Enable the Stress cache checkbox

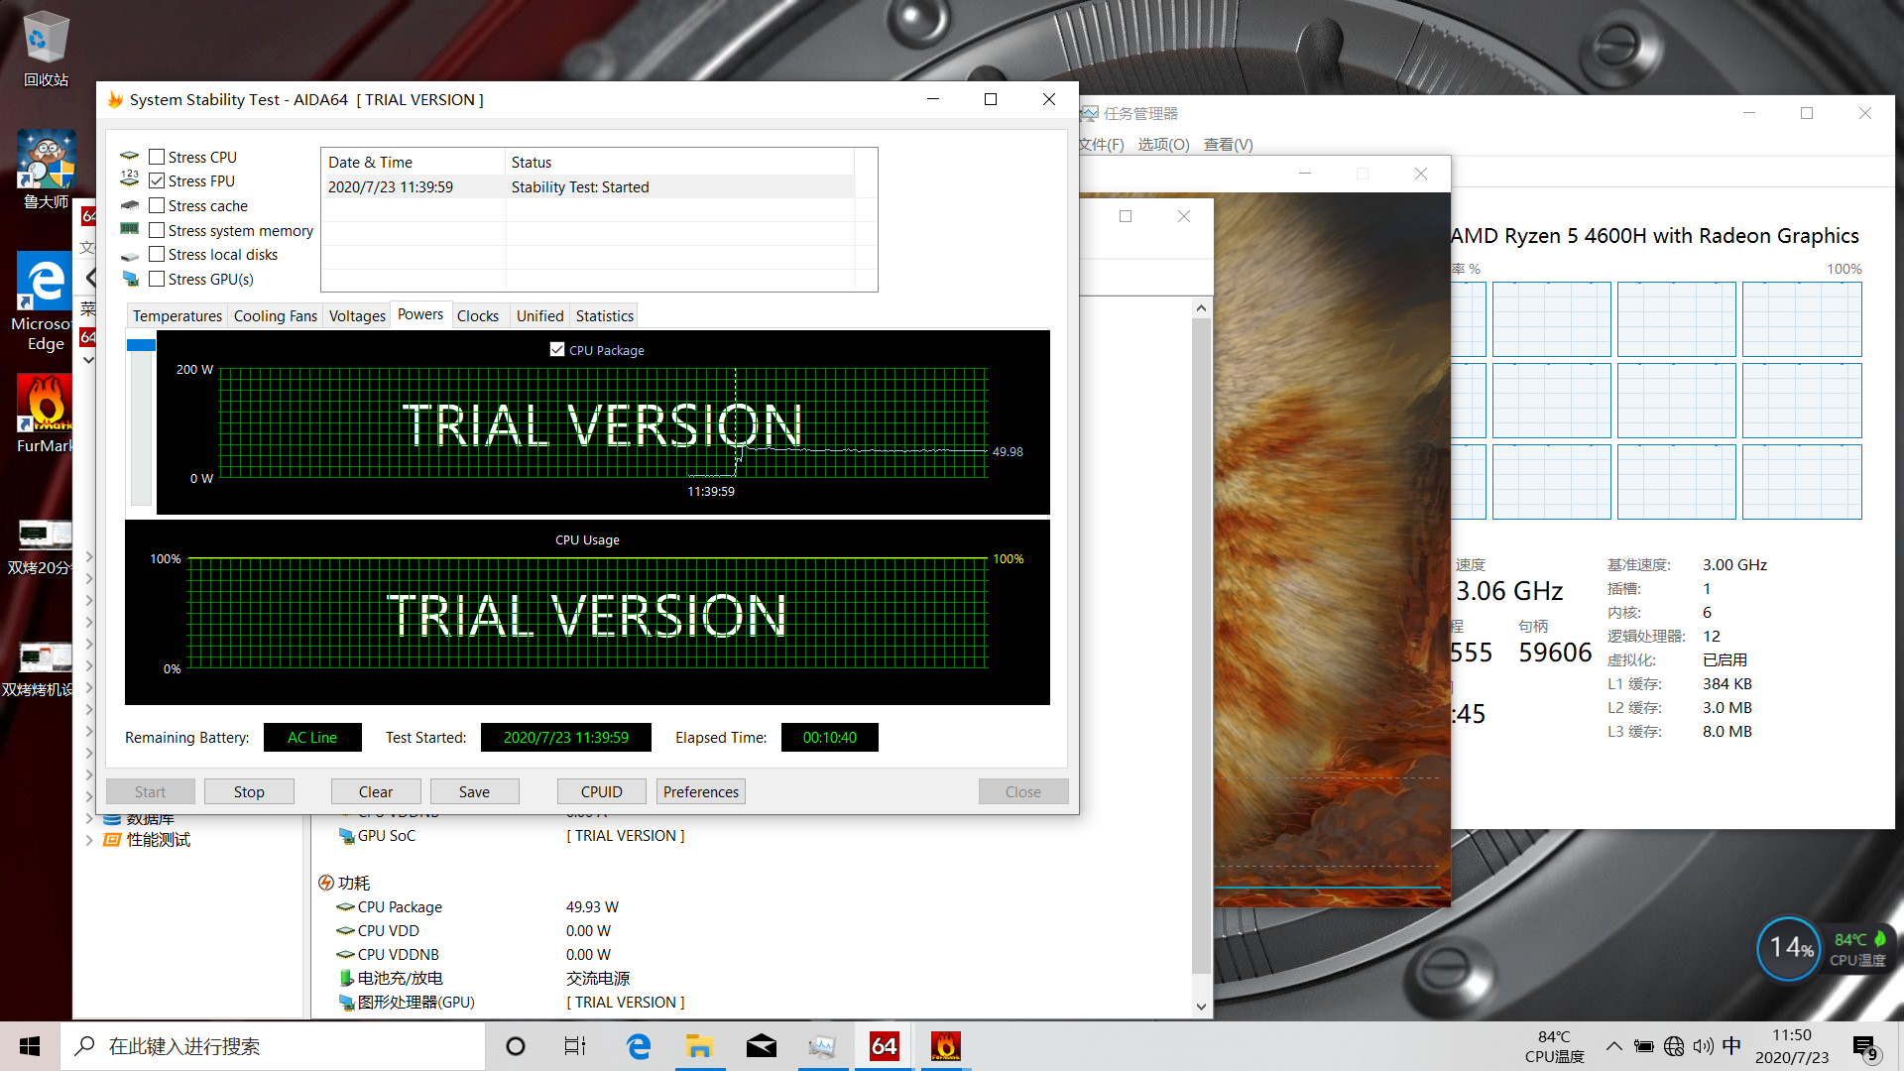157,205
